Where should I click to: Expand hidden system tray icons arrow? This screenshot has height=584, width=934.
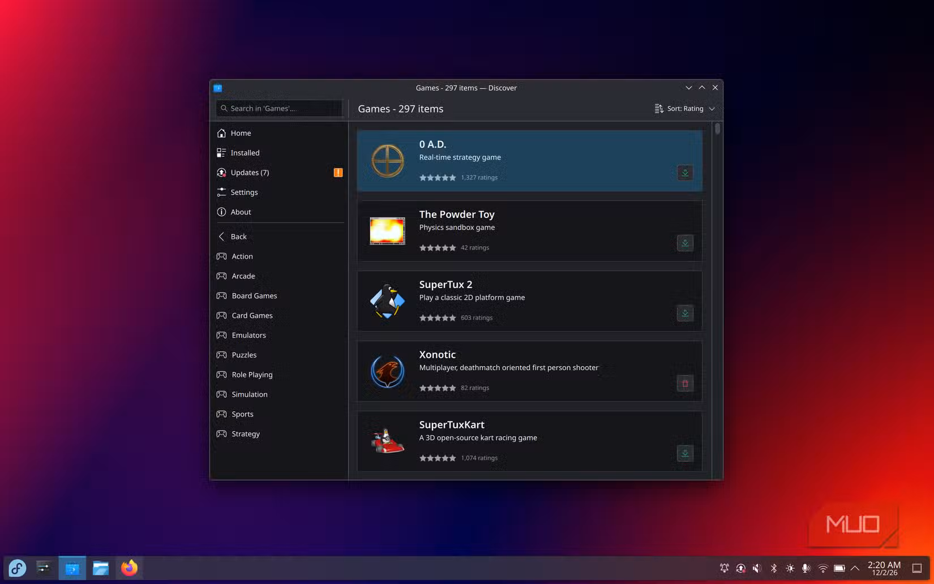[x=855, y=568]
